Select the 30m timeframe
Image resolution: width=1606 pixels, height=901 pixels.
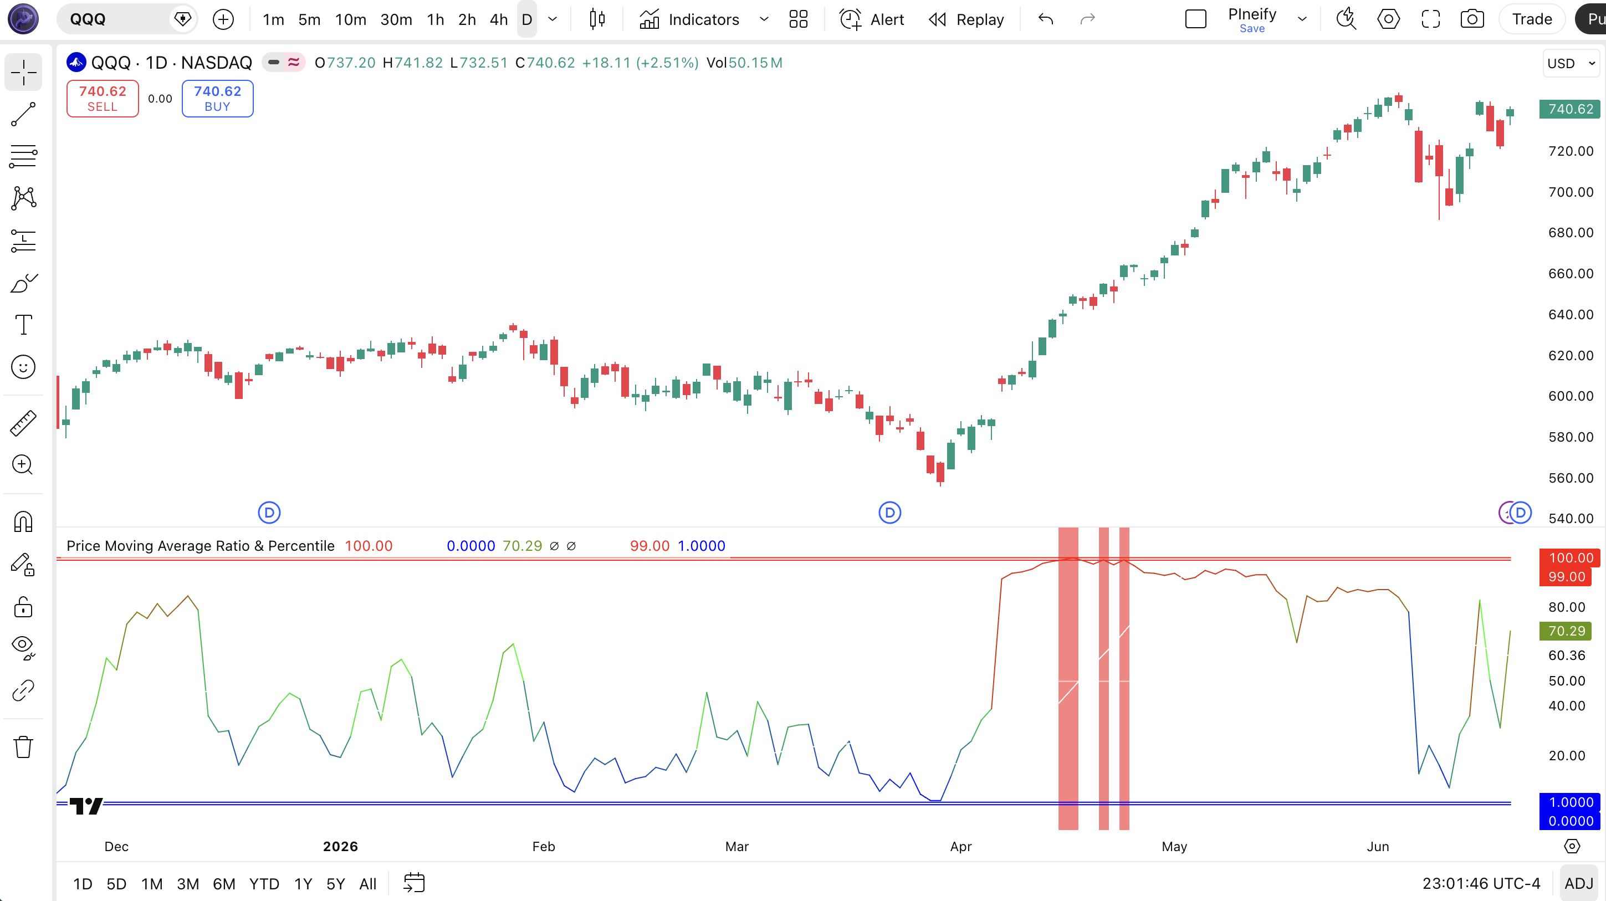click(396, 19)
